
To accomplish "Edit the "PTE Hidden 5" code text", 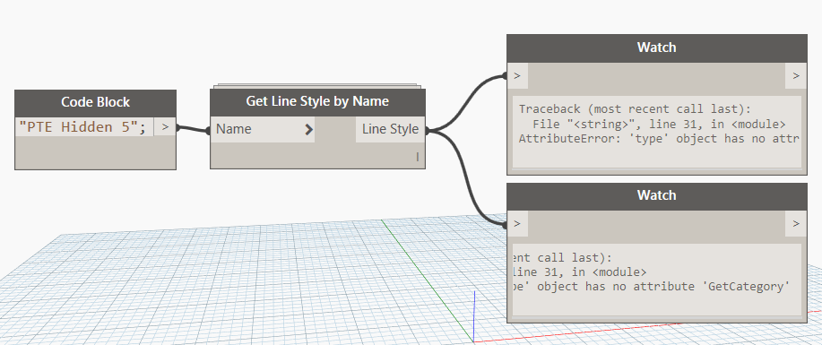I will pyautogui.click(x=82, y=127).
